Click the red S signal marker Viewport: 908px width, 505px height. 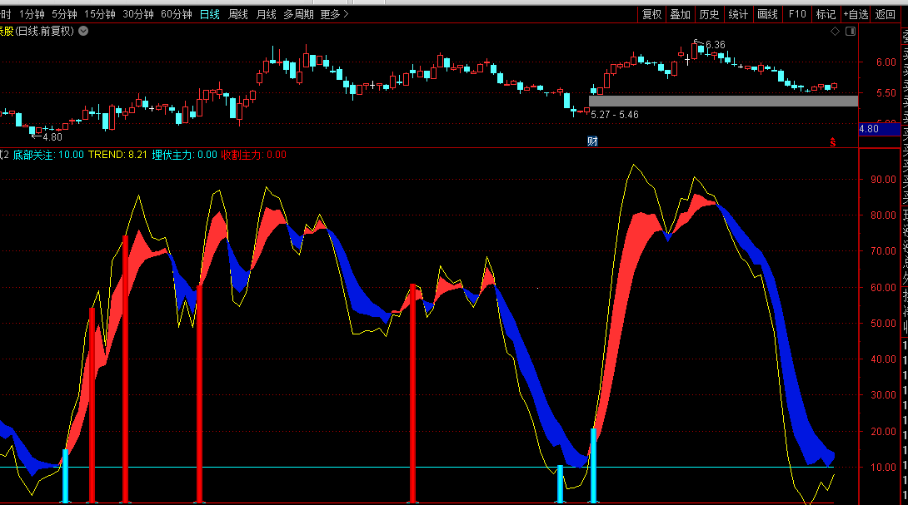point(832,141)
